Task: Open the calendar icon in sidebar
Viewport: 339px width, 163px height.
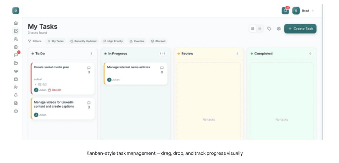Action: (x=16, y=79)
